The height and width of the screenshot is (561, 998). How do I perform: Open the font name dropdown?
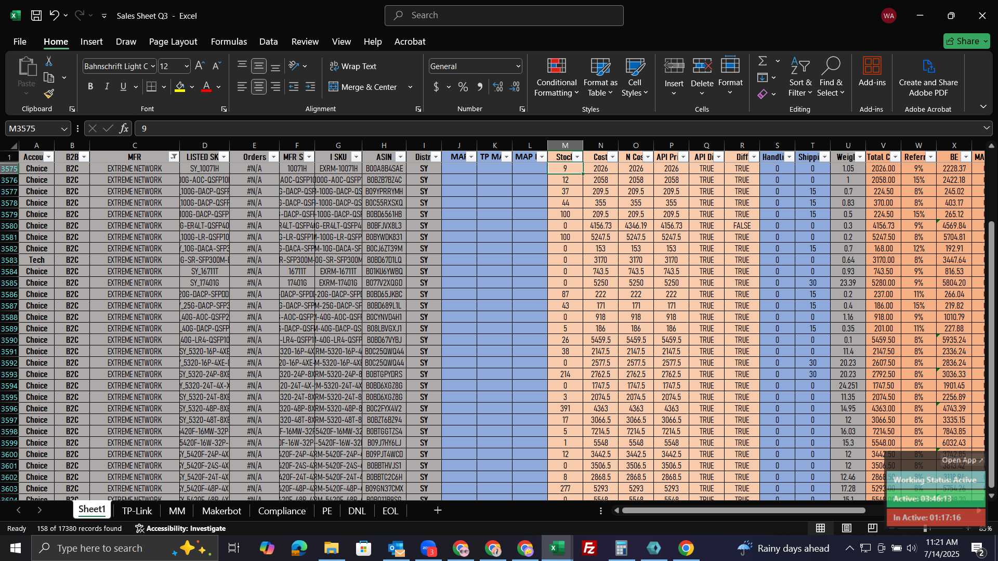click(153, 66)
